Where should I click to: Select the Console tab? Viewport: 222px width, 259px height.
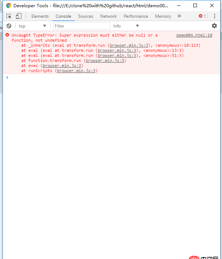tap(63, 16)
